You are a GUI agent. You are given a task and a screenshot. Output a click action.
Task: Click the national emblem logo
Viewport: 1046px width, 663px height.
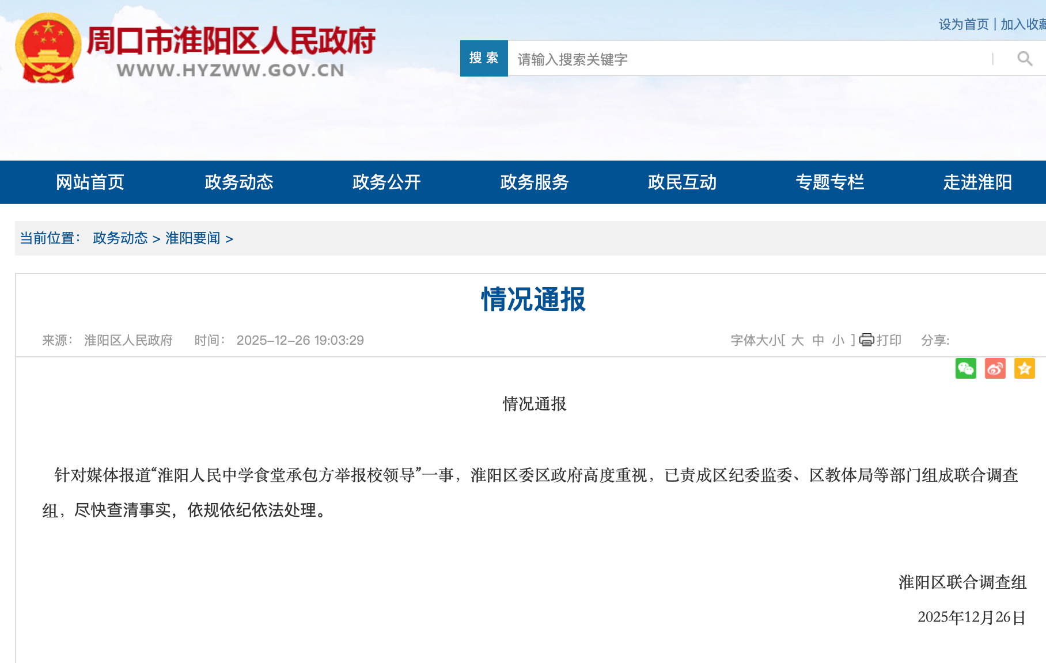tap(48, 48)
